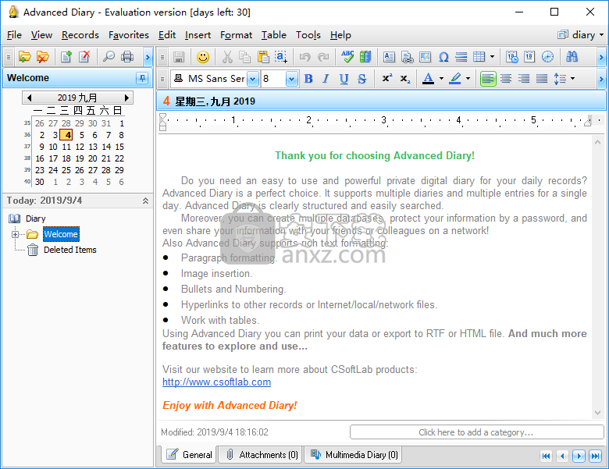The width and height of the screenshot is (609, 469).
Task: Open the line spacing dropdown arrow
Action: coord(572,79)
